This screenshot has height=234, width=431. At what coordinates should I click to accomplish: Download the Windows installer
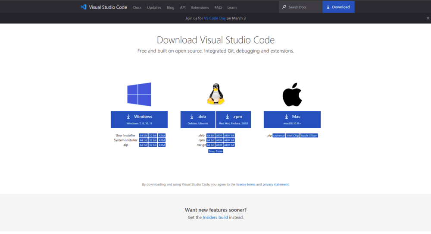pos(139,120)
